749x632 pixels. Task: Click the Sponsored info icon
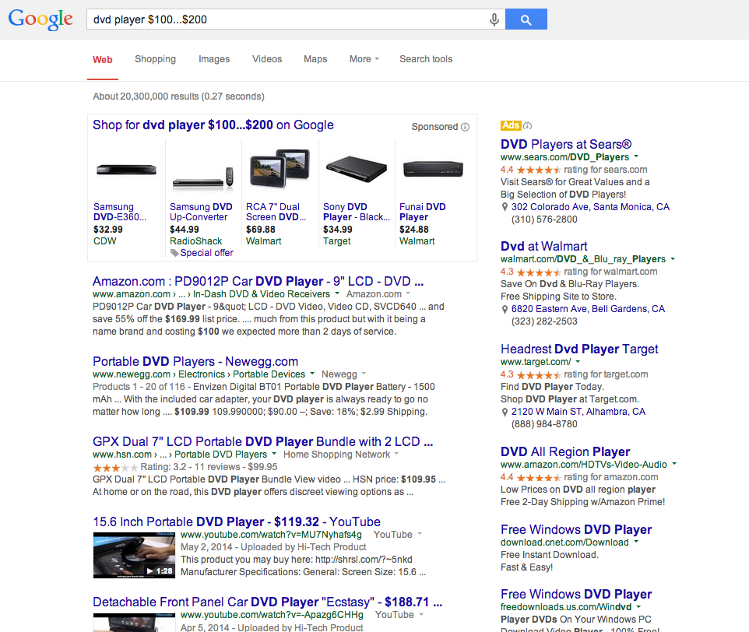[x=466, y=127]
